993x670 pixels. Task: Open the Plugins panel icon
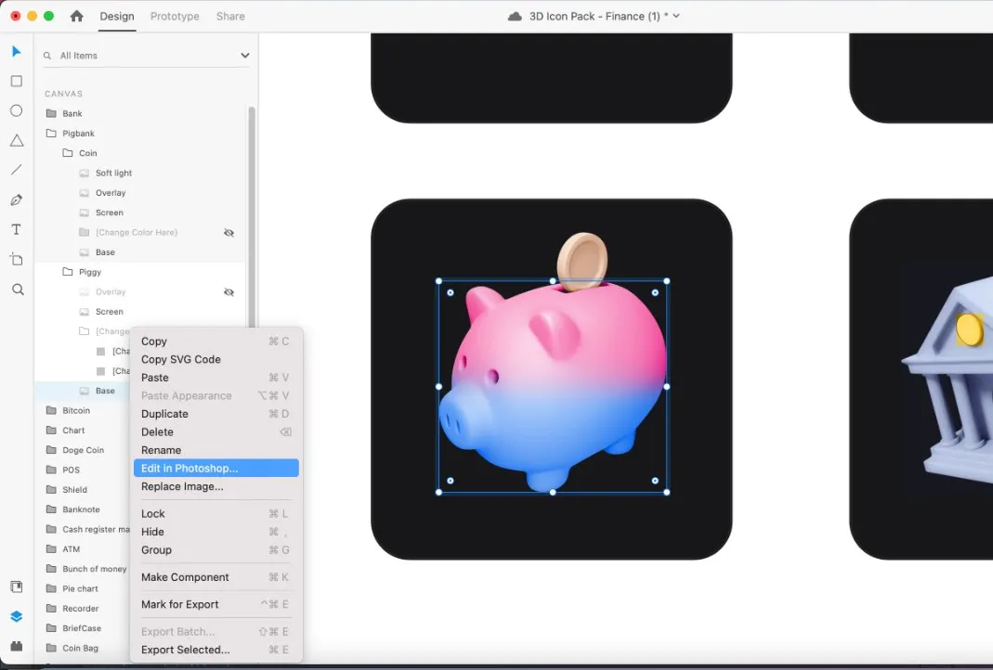click(17, 646)
